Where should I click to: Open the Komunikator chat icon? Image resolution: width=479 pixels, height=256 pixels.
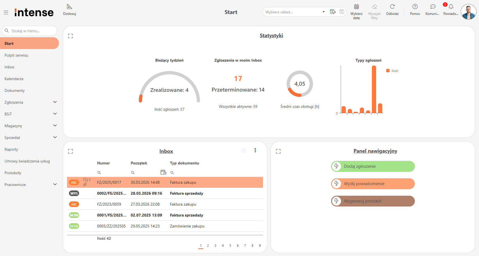[433, 7]
